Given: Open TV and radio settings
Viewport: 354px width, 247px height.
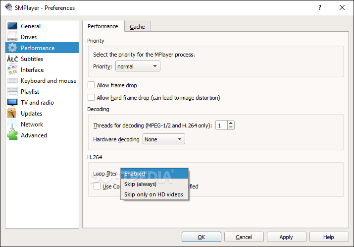Looking at the screenshot, I should click(x=42, y=103).
